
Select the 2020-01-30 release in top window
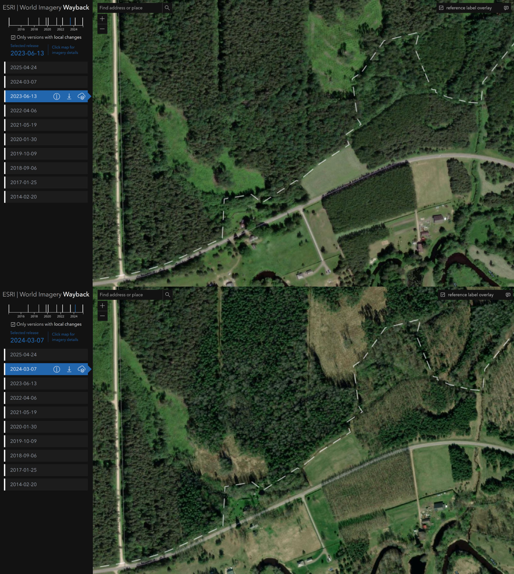(46, 139)
